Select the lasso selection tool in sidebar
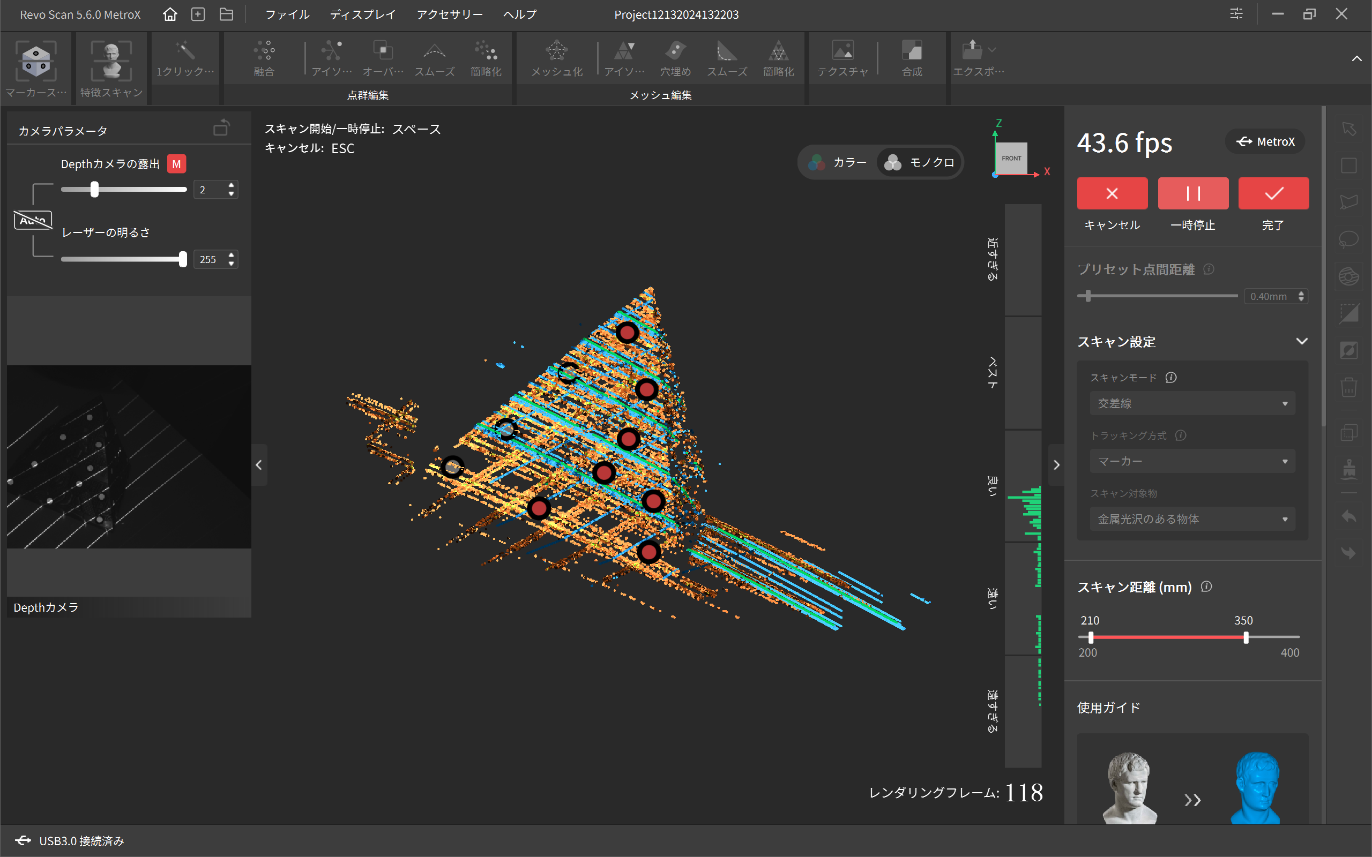Image resolution: width=1372 pixels, height=857 pixels. click(1349, 239)
